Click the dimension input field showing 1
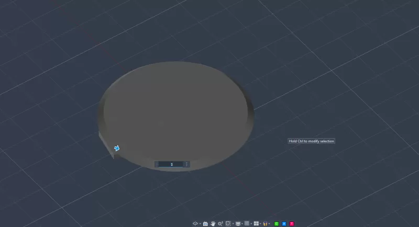Image resolution: width=419 pixels, height=227 pixels. [171, 164]
